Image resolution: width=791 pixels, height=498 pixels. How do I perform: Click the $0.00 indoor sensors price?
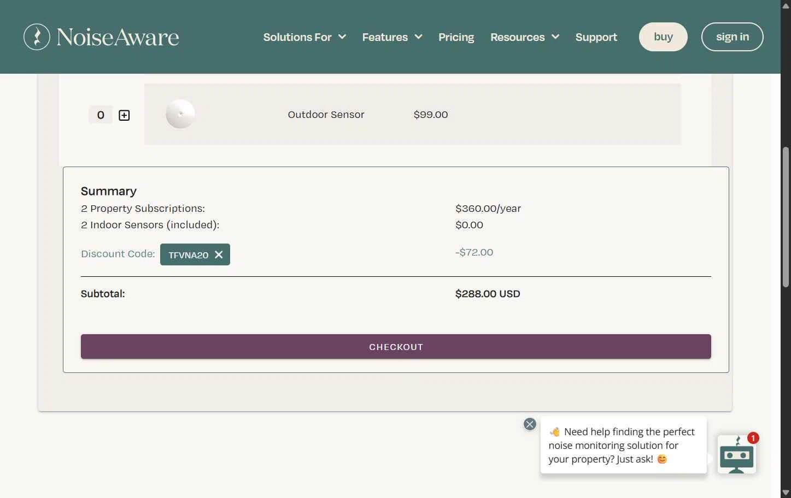coord(469,225)
